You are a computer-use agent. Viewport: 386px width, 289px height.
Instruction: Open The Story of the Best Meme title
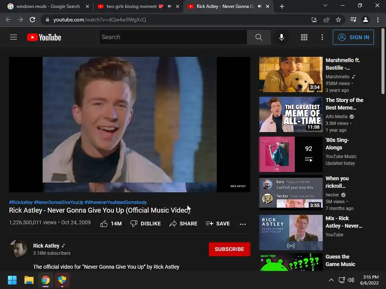tap(345, 104)
